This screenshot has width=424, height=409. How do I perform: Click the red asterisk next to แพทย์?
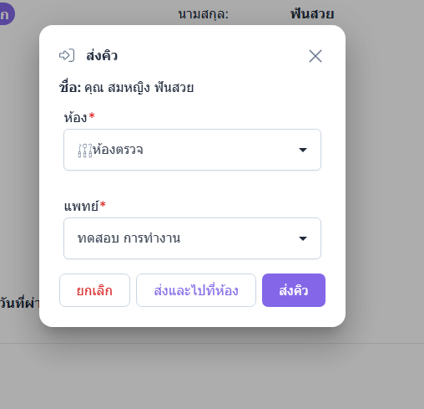[103, 204]
